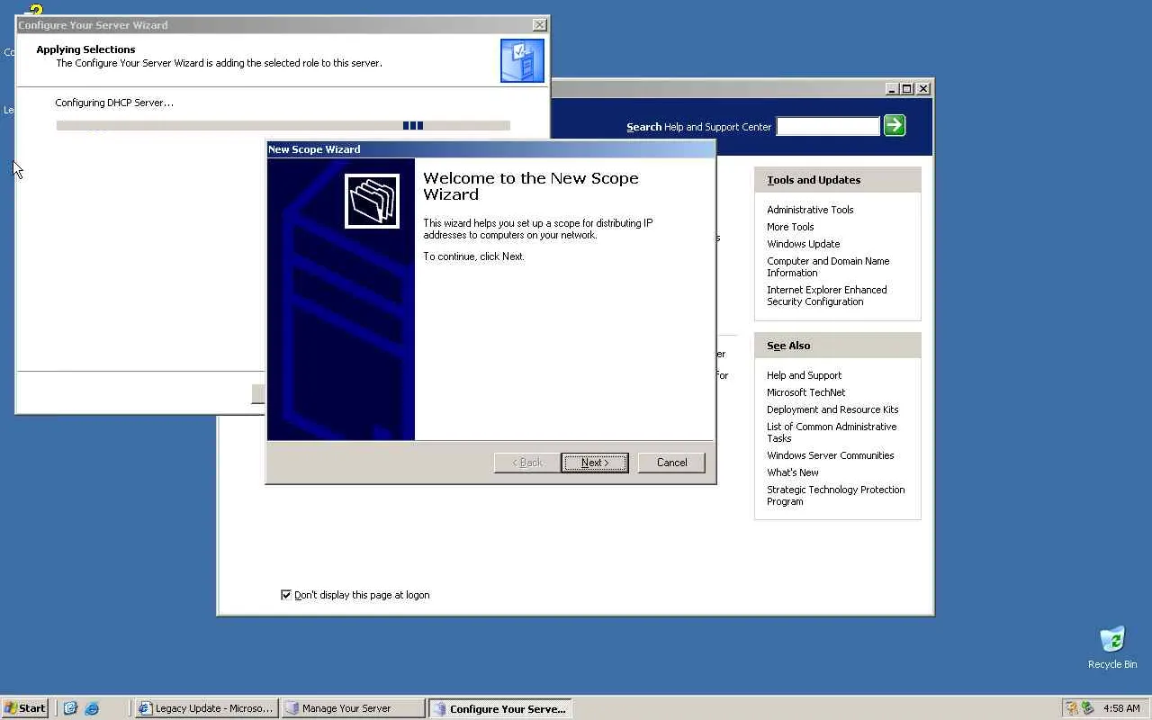The image size is (1152, 720).
Task: Click the second system tray icon
Action: coord(1087,708)
